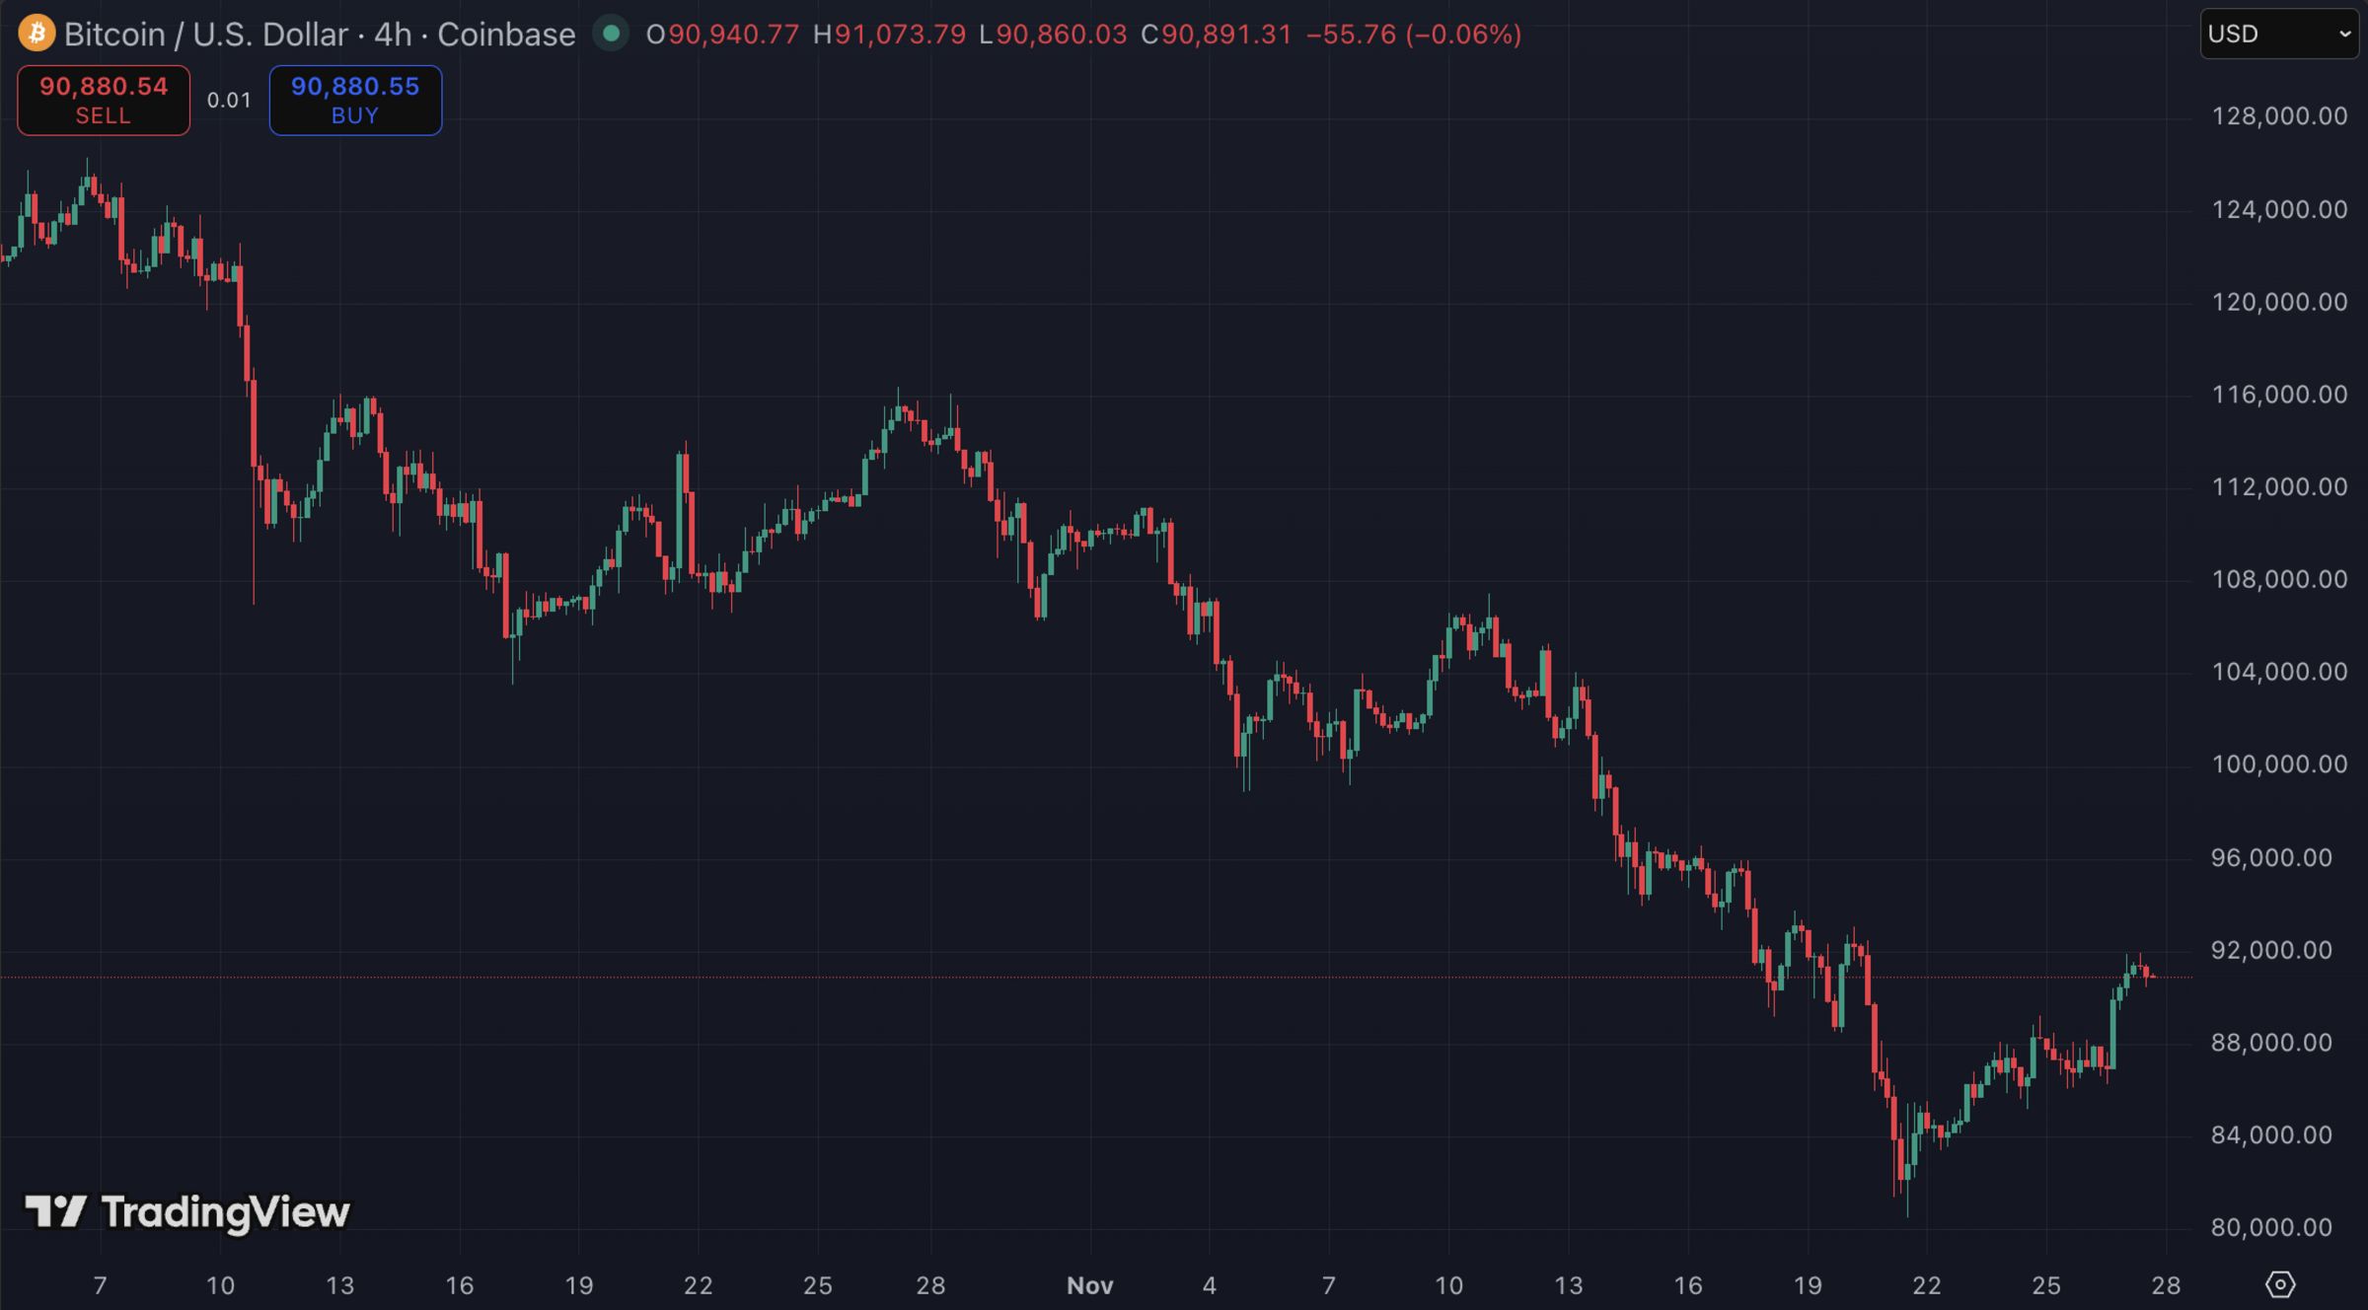Click the SELL button showing 90,880.54
2368x1310 pixels.
102,99
